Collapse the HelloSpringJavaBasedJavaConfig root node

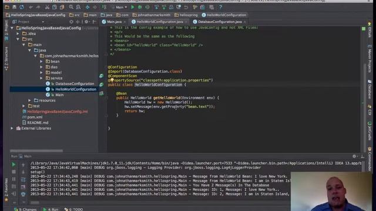click(x=12, y=28)
